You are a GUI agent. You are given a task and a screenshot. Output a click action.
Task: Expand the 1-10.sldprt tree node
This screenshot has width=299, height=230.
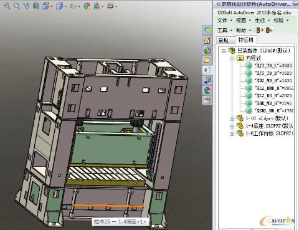click(x=232, y=119)
